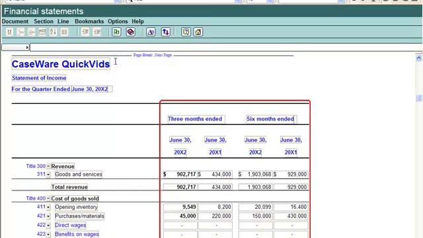Open the Section menu
Screen dimensions: 423x238
[44, 21]
